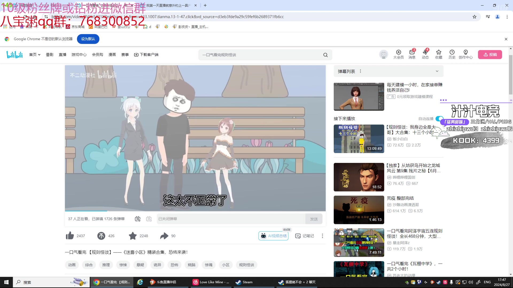The height and width of the screenshot is (288, 513).
Task: Click the share arrow icon
Action: [x=164, y=236]
